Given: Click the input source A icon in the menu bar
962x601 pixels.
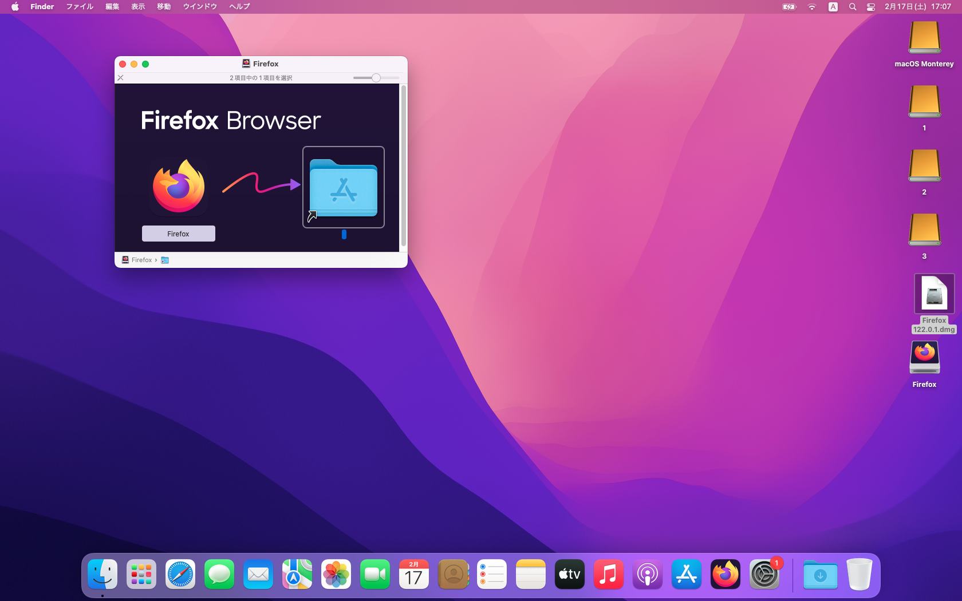Looking at the screenshot, I should tap(833, 7).
